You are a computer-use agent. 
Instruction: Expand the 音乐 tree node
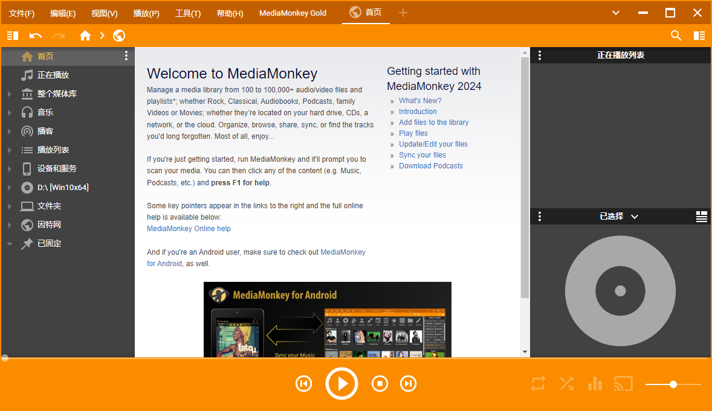(x=8, y=112)
